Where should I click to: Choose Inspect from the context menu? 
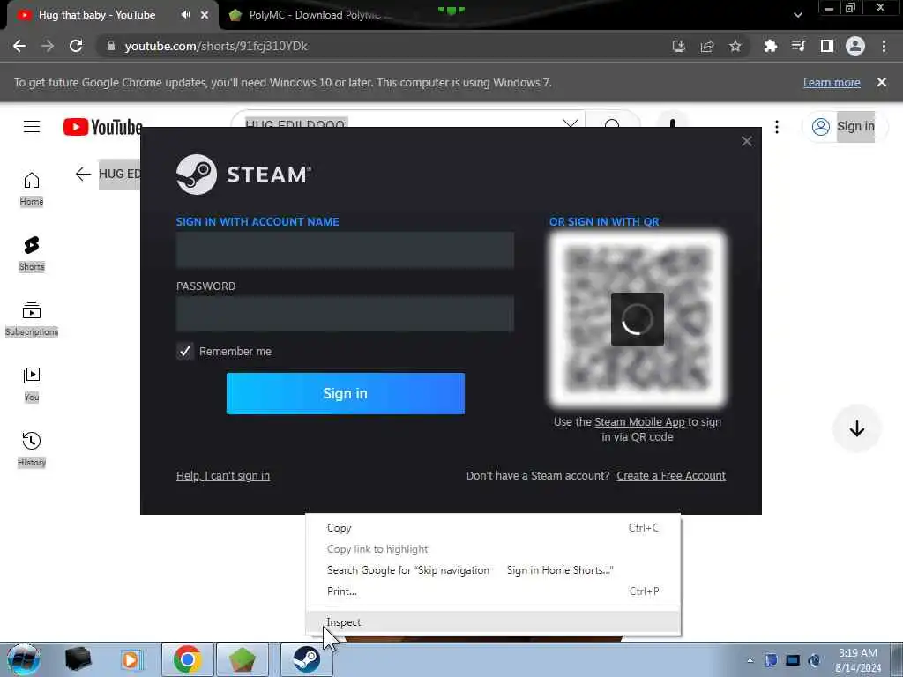(x=493, y=622)
